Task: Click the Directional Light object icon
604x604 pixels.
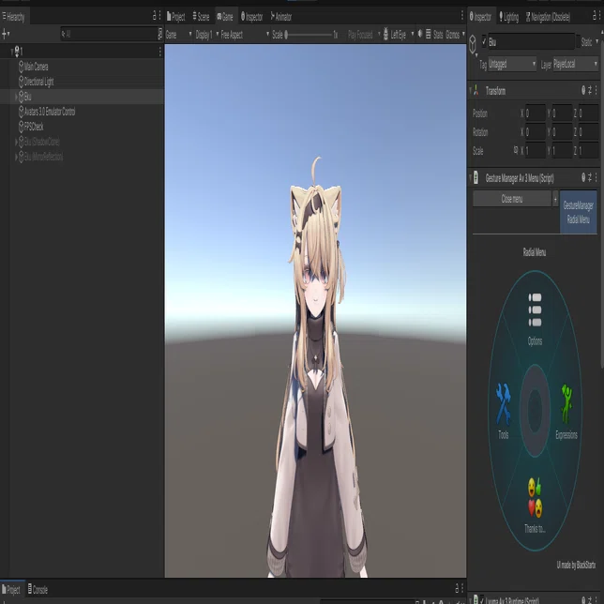Action: click(x=22, y=82)
